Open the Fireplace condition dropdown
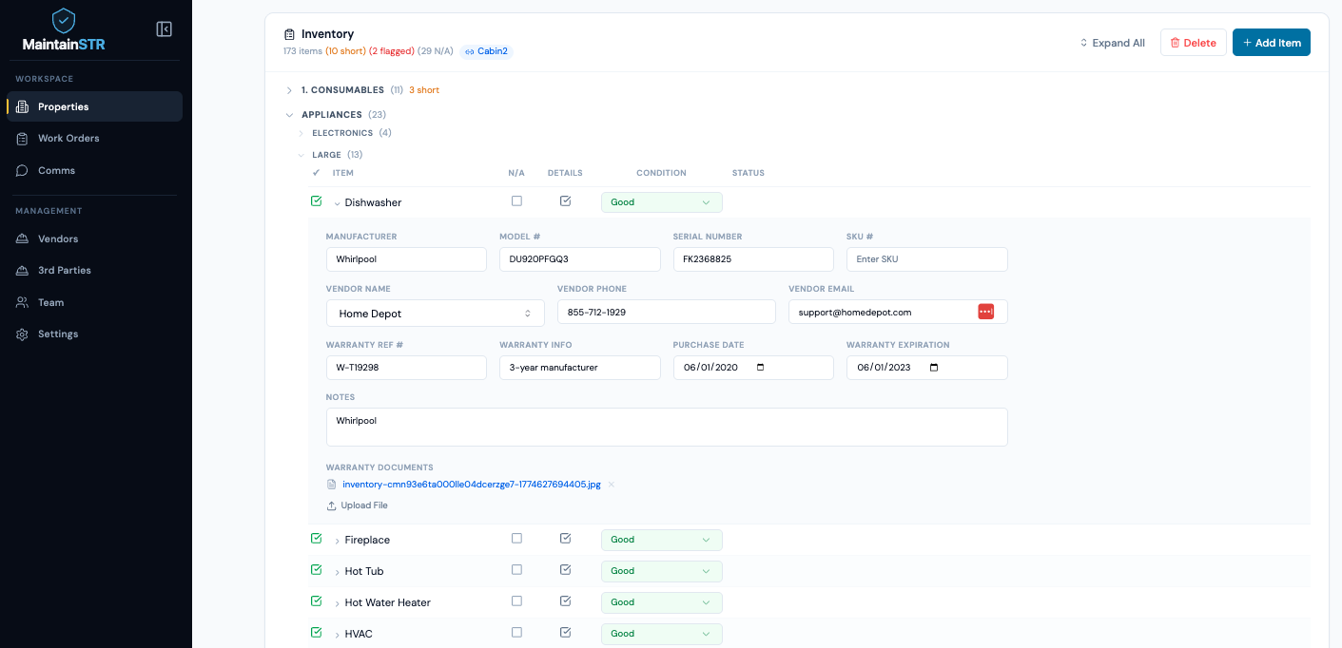1342x648 pixels. pos(662,540)
